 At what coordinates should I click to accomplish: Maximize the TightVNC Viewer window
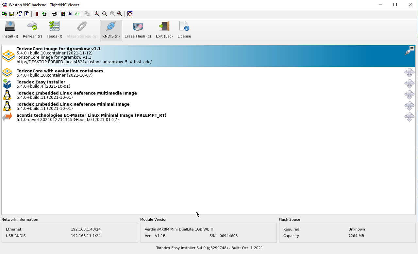point(395,5)
